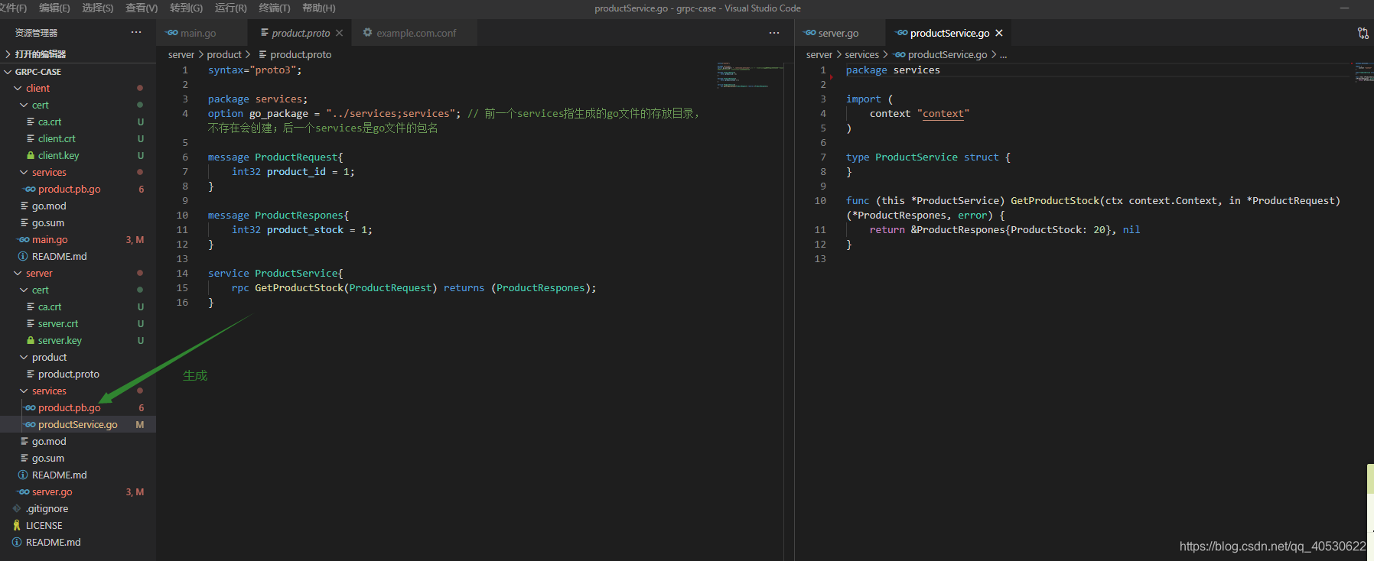Open the View (查看) menu

142,8
